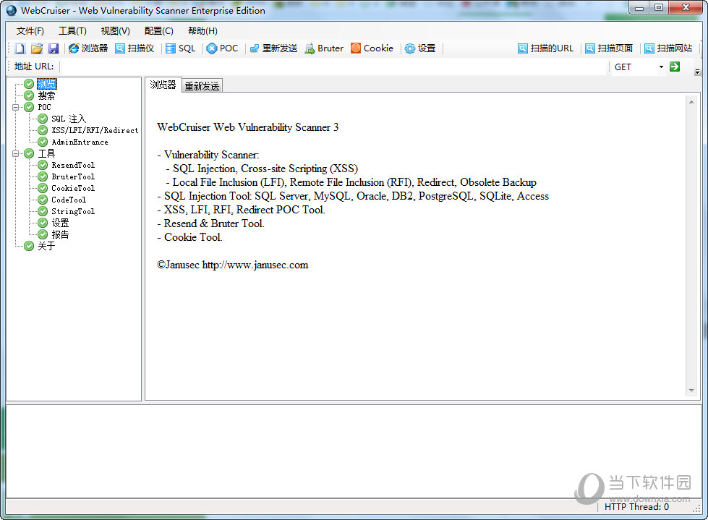Focus the 地址 URL address input field
The image size is (708, 520).
334,67
